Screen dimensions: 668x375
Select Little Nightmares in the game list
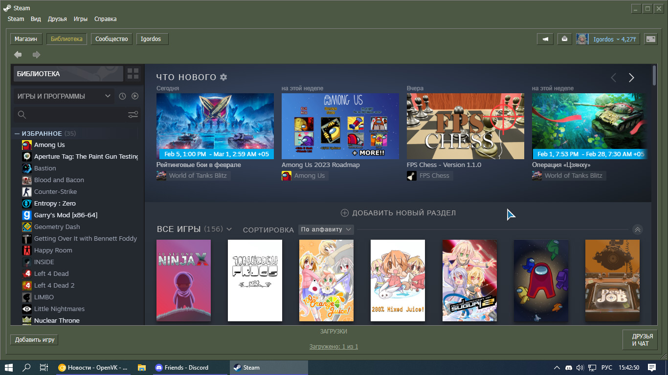click(59, 309)
